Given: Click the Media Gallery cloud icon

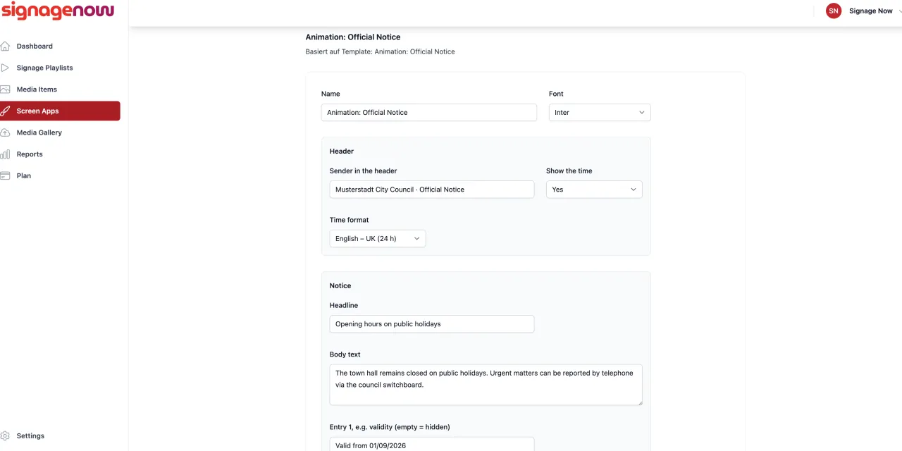Looking at the screenshot, I should tap(5, 132).
